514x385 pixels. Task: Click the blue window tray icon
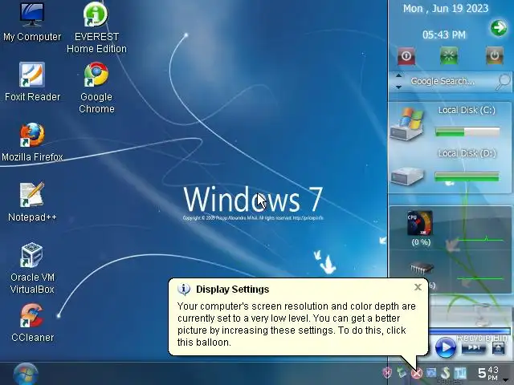click(431, 372)
